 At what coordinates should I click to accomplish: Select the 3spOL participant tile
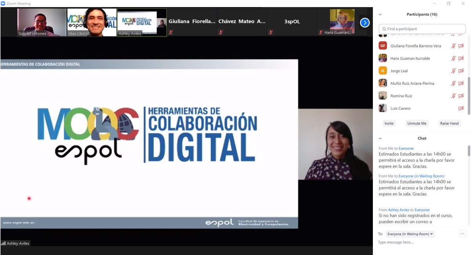[x=292, y=22]
